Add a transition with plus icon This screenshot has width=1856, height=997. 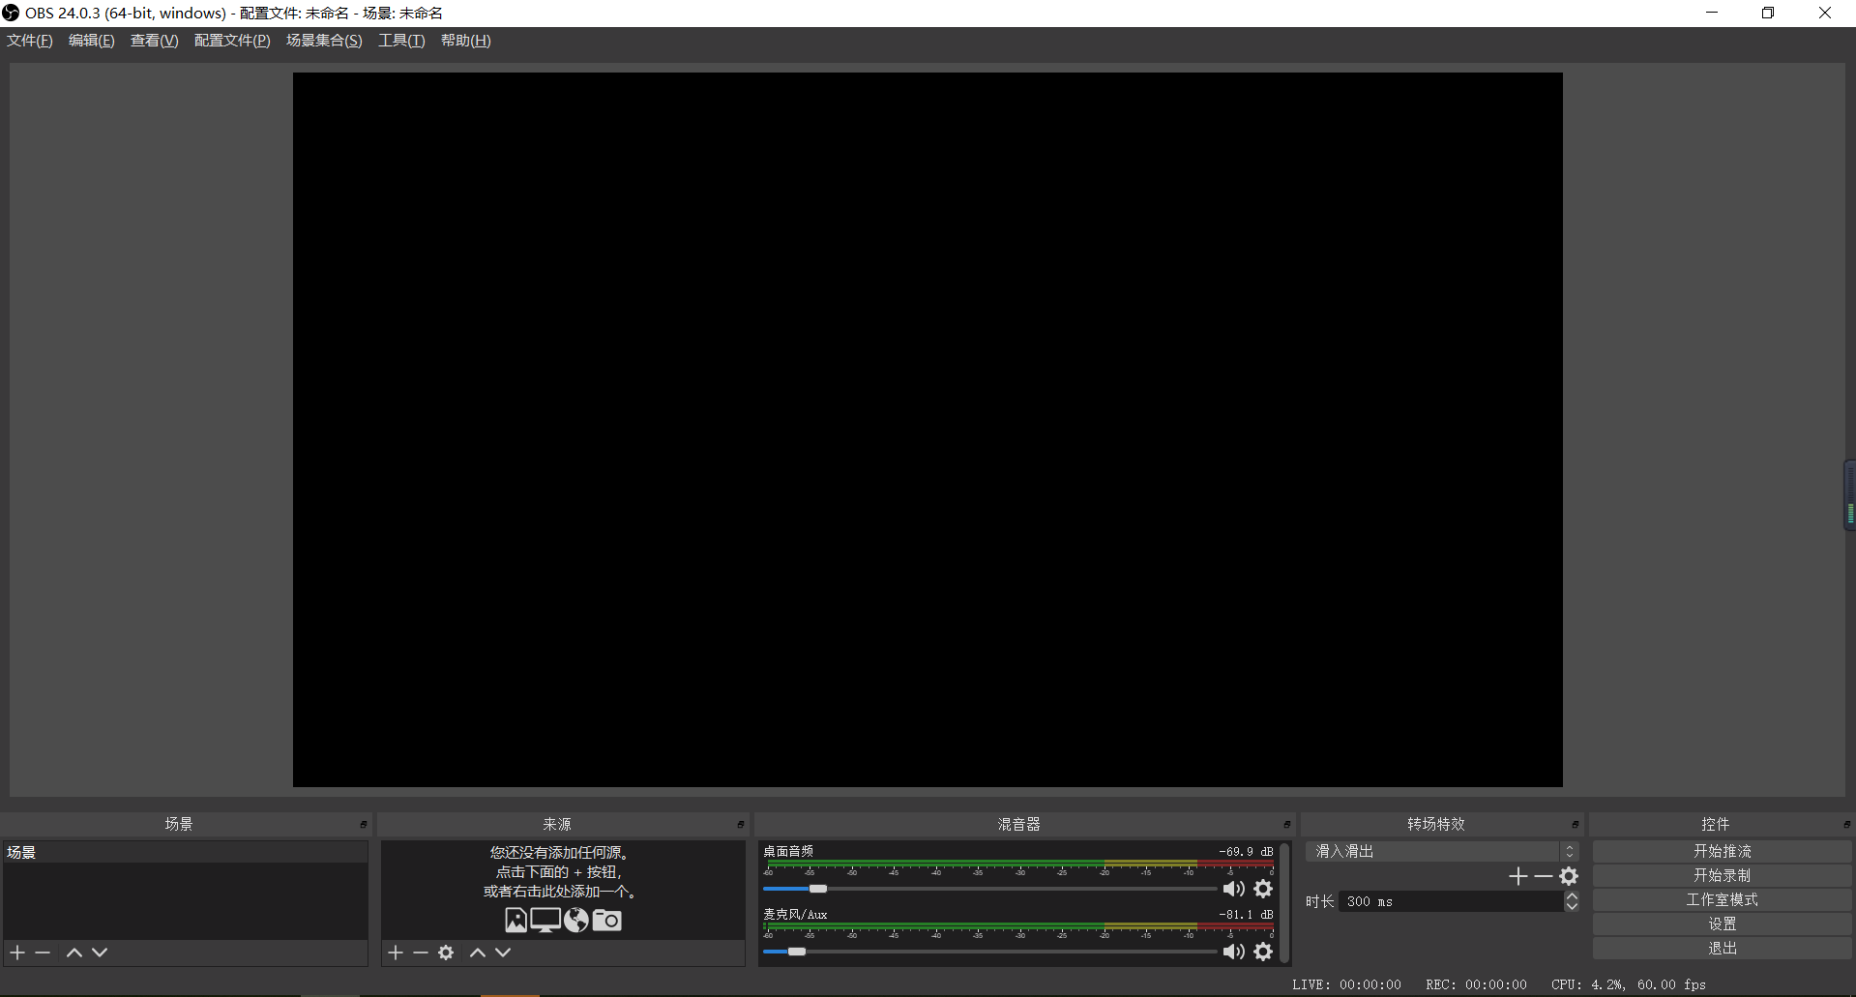[x=1518, y=876]
